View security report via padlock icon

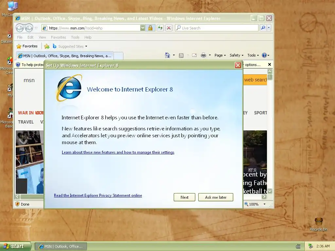point(150,28)
